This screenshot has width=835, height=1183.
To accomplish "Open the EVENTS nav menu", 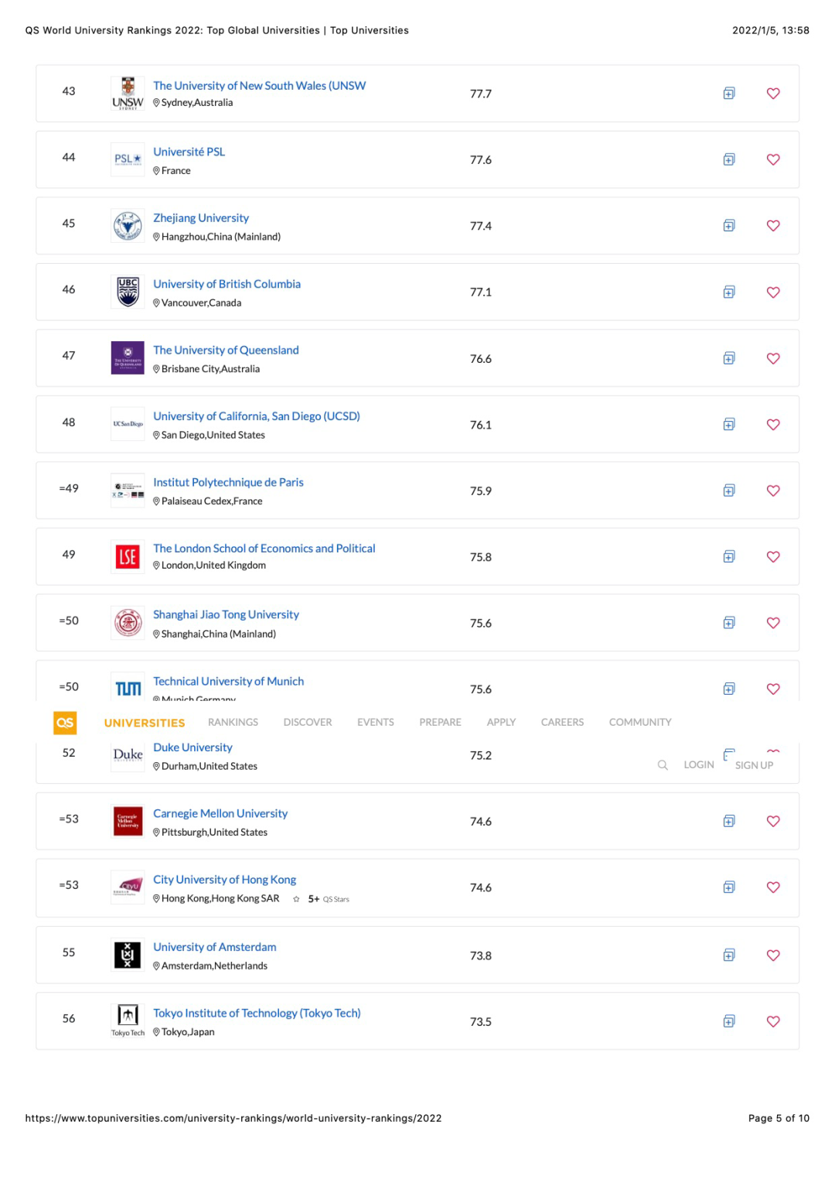I will [x=376, y=722].
